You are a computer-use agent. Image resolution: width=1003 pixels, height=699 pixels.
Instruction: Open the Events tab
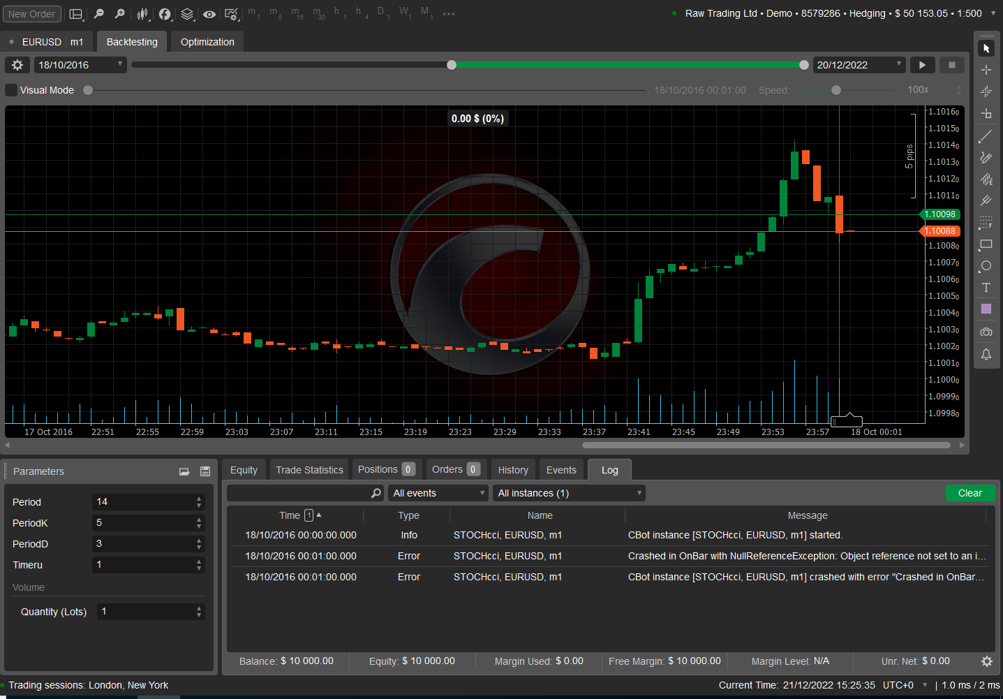[561, 470]
